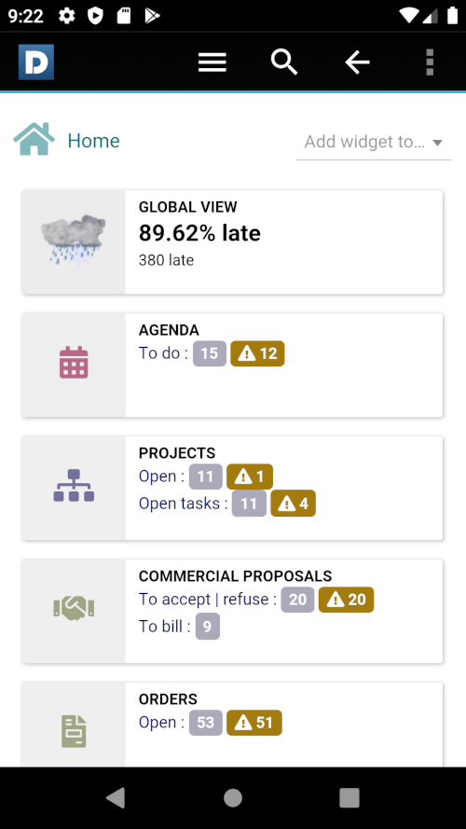Image resolution: width=466 pixels, height=829 pixels.
Task: Tap the Agenda calendar icon
Action: coord(74,362)
